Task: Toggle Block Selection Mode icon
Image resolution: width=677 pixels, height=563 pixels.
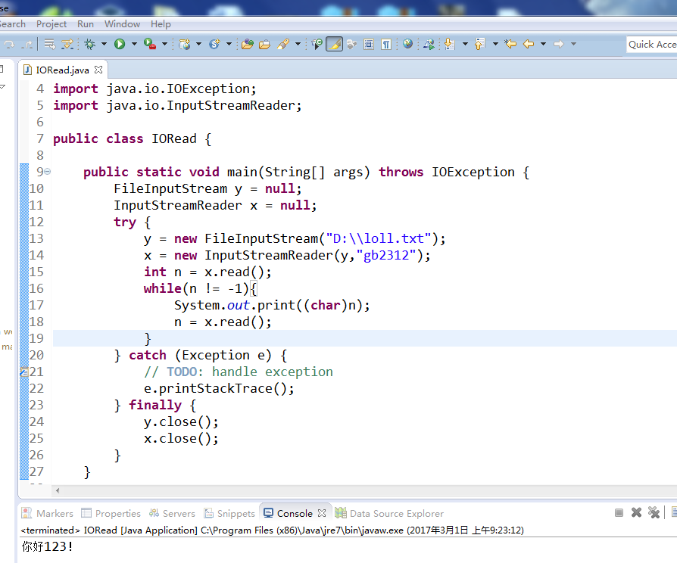Action: tap(369, 44)
